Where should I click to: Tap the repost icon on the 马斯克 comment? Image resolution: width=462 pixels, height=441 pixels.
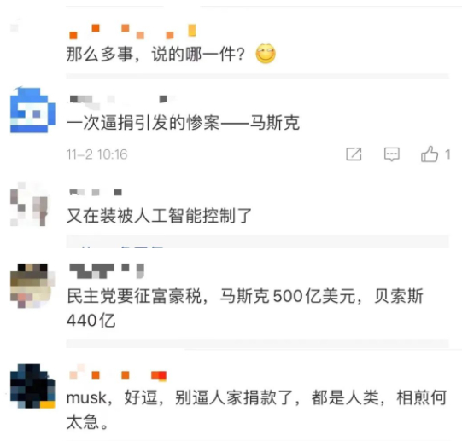[354, 154]
